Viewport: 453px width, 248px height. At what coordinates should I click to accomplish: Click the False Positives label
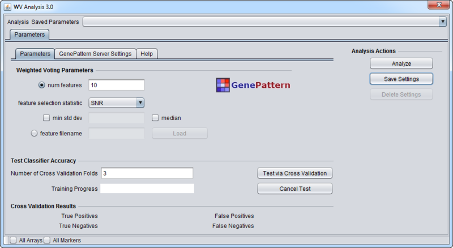coord(234,216)
